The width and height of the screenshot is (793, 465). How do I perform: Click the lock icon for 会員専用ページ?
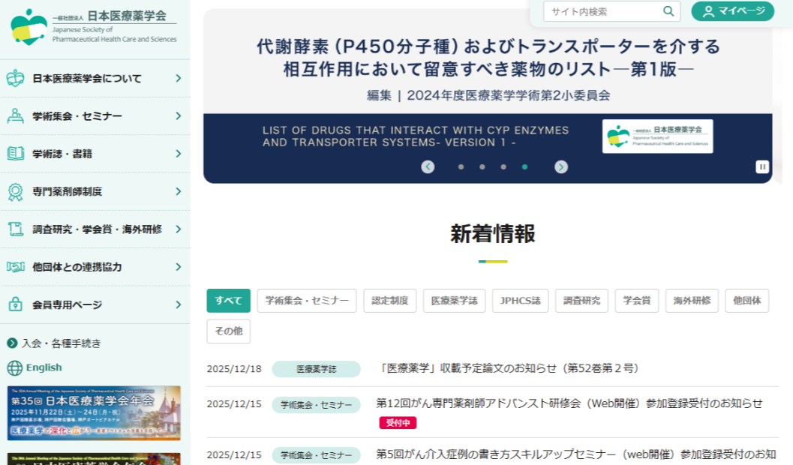[x=15, y=304]
